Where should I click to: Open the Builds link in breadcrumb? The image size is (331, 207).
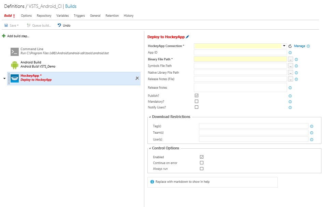(x=71, y=6)
